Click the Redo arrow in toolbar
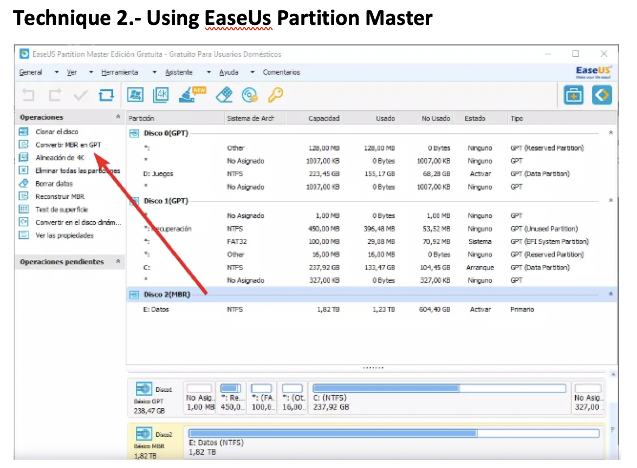The image size is (637, 468). coord(55,95)
